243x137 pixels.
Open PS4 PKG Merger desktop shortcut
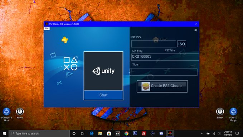tap(233, 114)
